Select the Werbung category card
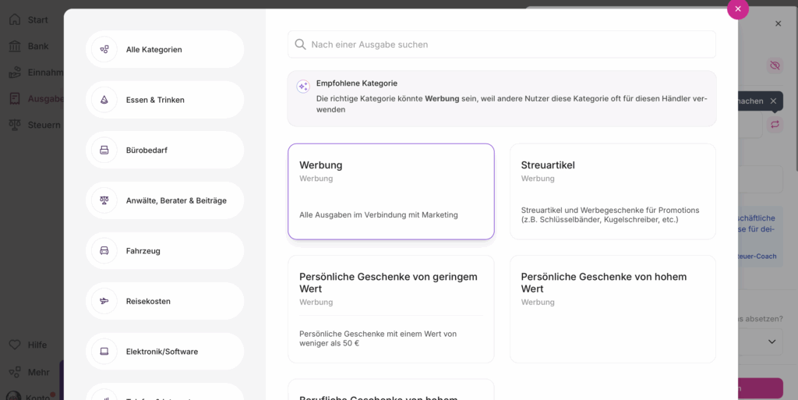 pos(390,191)
